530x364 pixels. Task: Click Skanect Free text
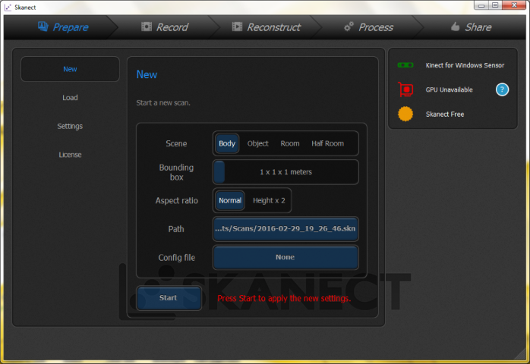tap(445, 115)
